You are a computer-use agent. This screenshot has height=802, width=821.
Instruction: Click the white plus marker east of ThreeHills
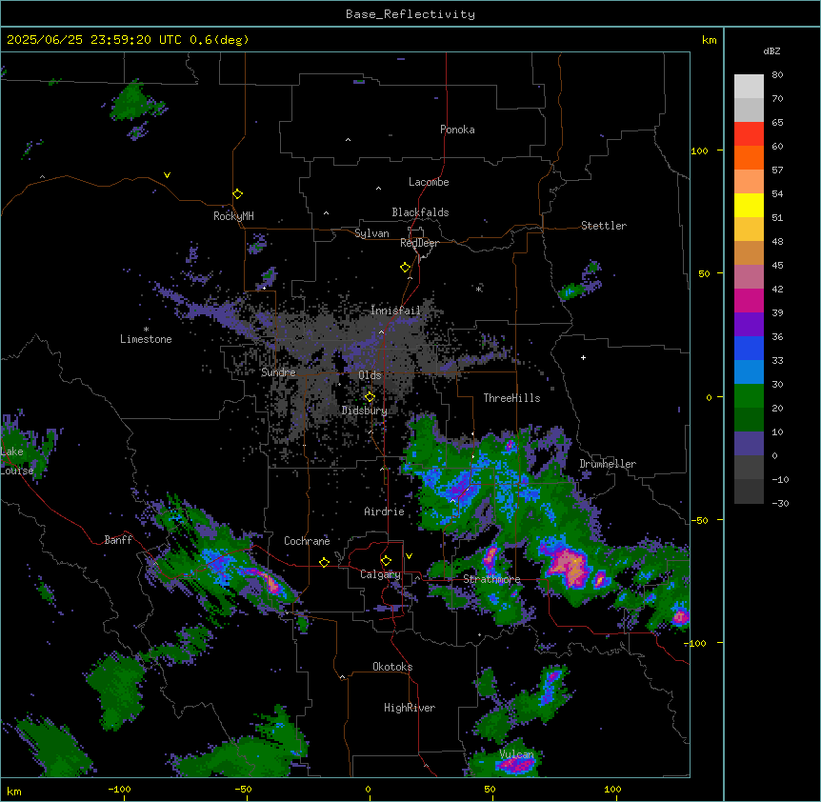pyautogui.click(x=583, y=357)
